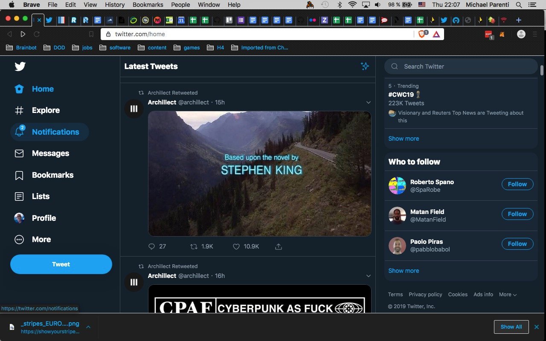Open Matan Field's profile avatar

click(397, 216)
